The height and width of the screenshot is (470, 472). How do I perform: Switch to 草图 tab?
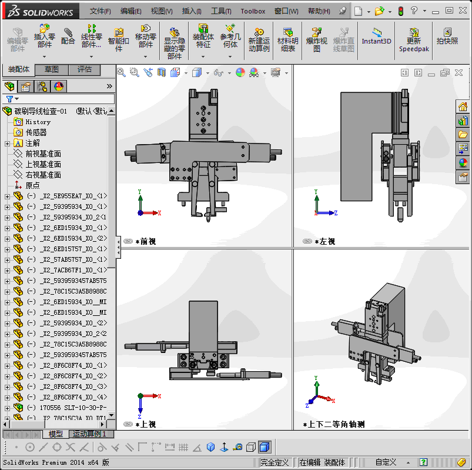[52, 69]
